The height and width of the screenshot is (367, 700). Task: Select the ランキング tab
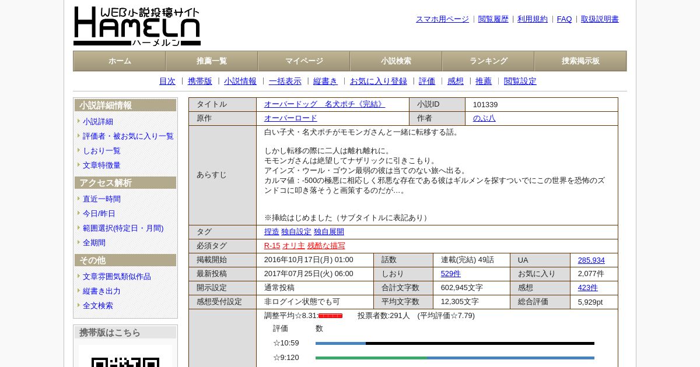[x=488, y=61]
